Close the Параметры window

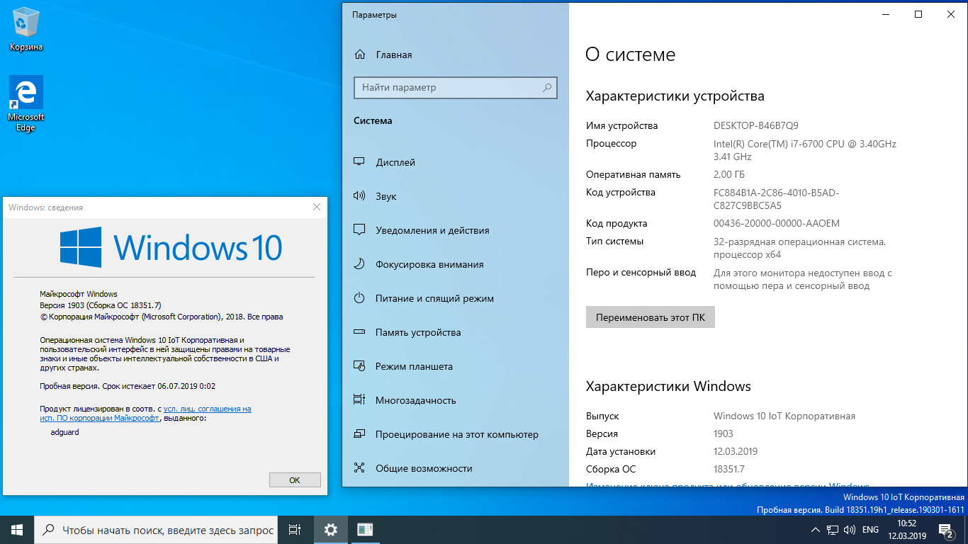pyautogui.click(x=951, y=14)
